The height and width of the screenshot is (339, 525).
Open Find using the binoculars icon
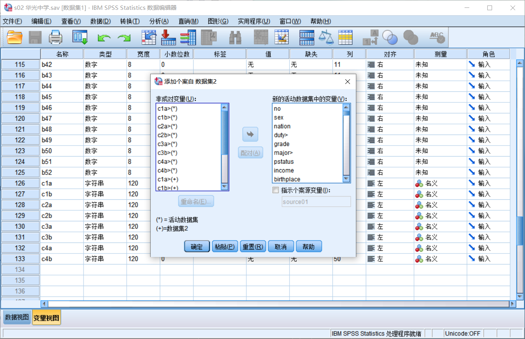point(235,37)
